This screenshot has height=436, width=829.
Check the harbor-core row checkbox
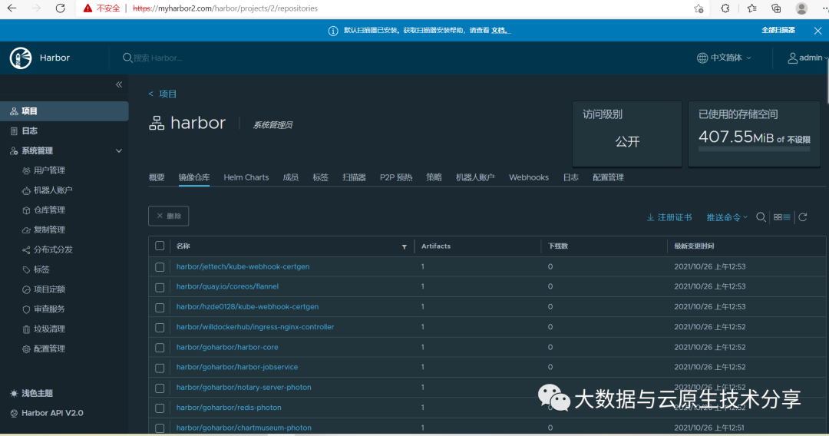click(x=160, y=347)
